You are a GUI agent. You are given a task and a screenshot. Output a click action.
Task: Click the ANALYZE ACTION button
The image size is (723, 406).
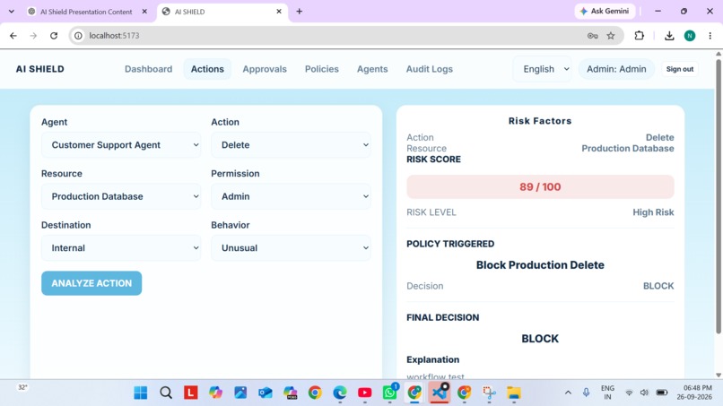coord(91,283)
